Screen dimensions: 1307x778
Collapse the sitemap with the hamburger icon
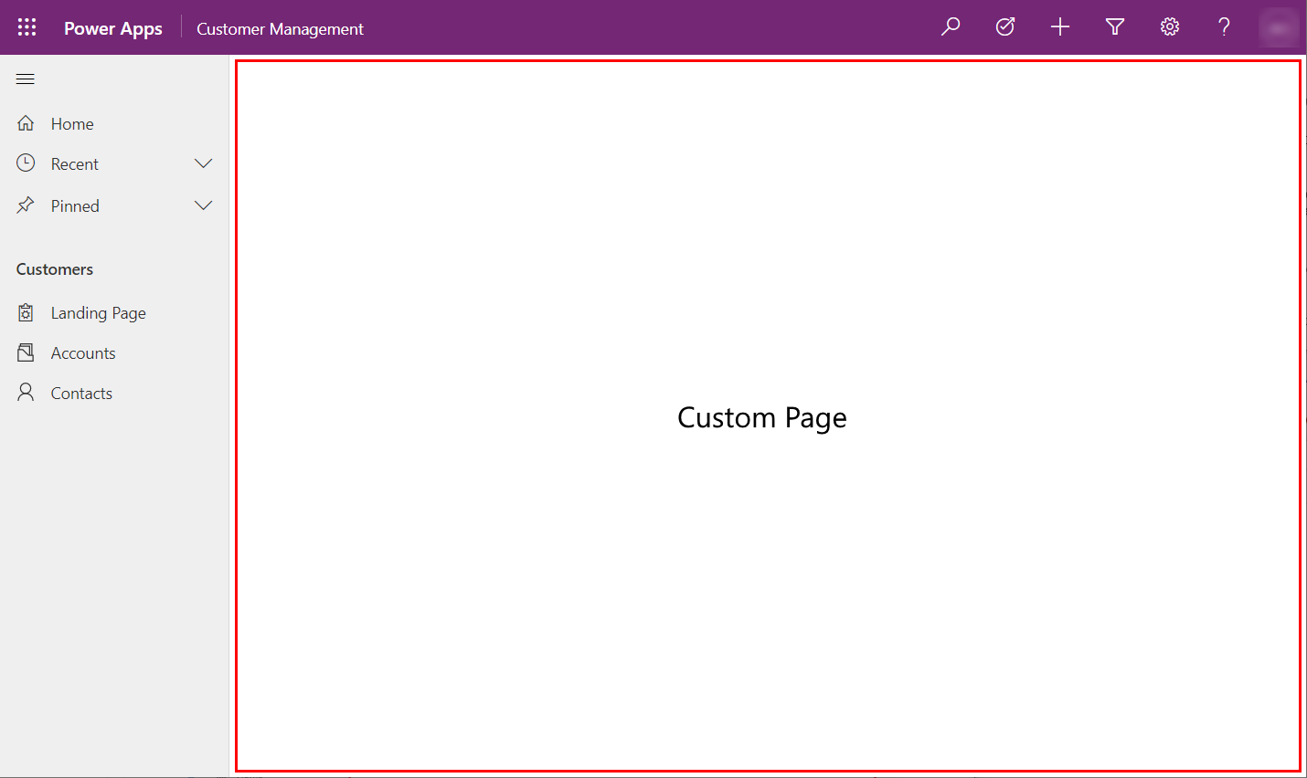[x=25, y=79]
